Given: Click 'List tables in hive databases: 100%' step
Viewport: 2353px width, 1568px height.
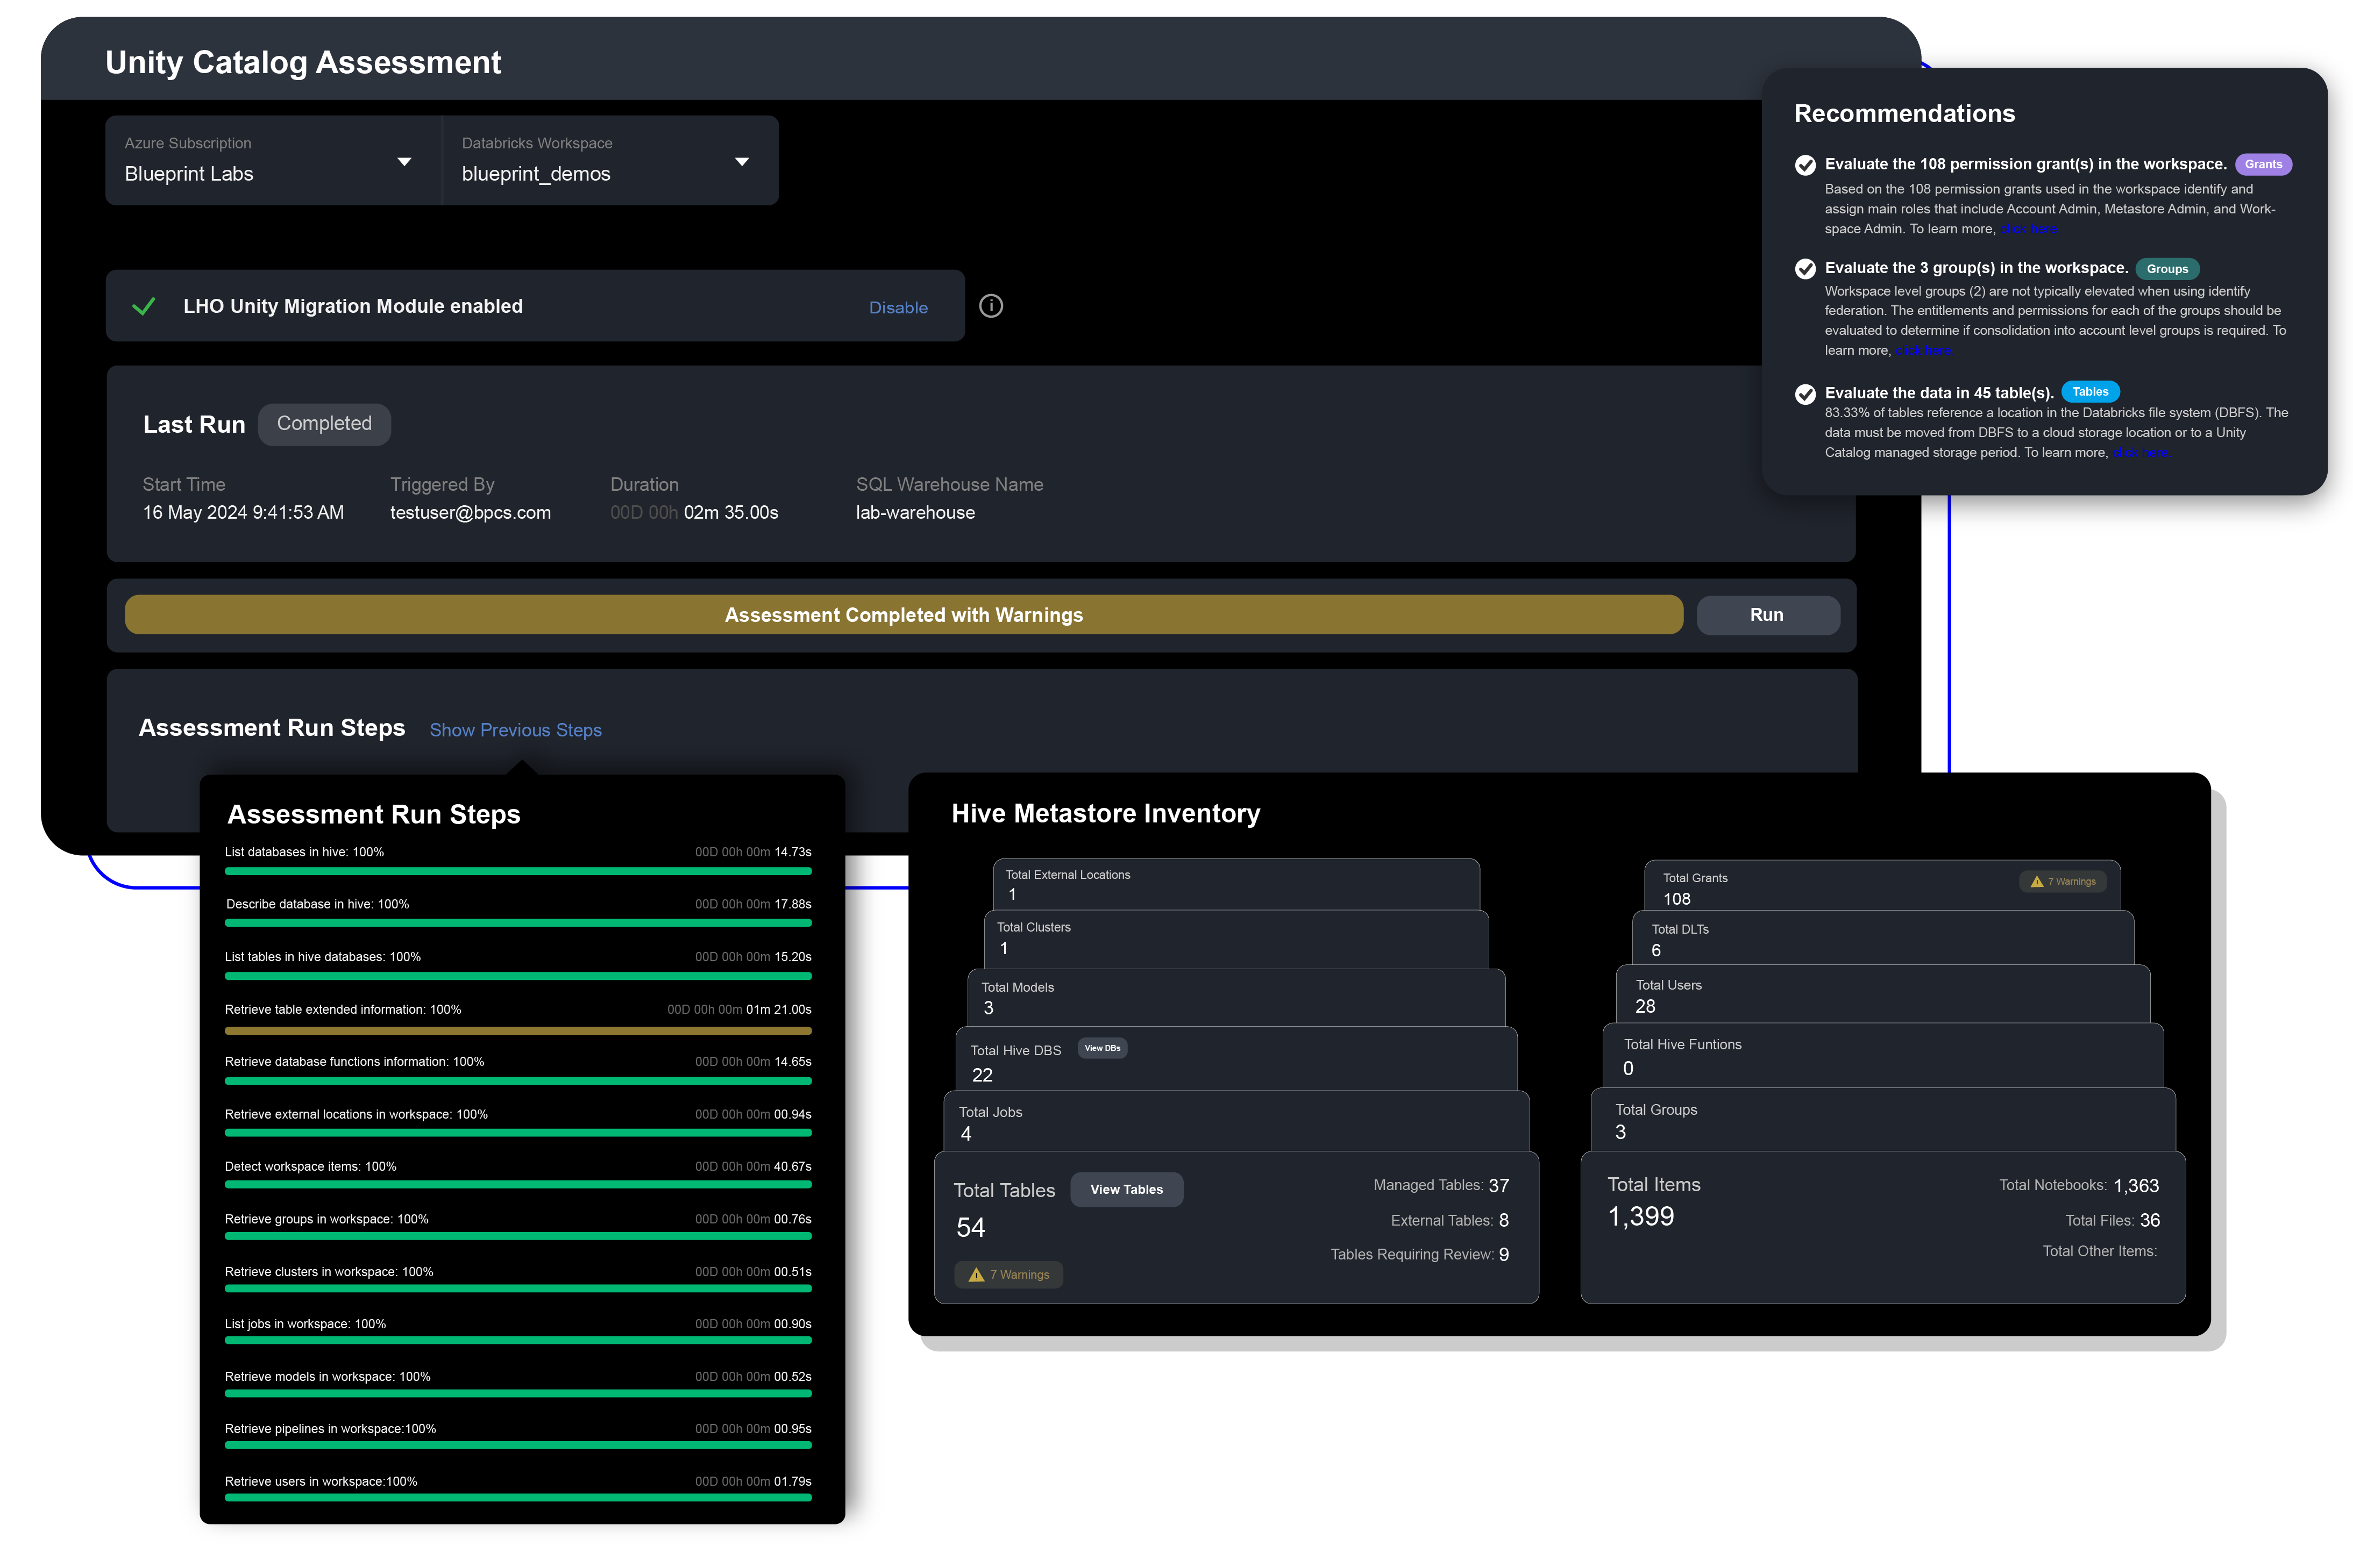Looking at the screenshot, I should [323, 957].
